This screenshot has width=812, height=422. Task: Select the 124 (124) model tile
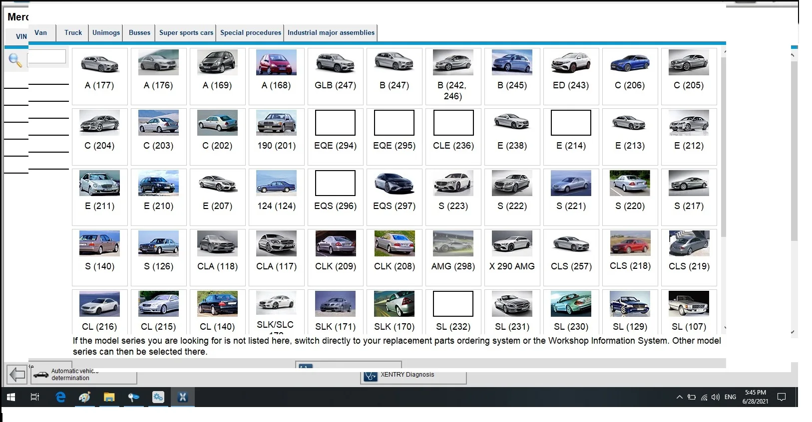[x=277, y=197]
